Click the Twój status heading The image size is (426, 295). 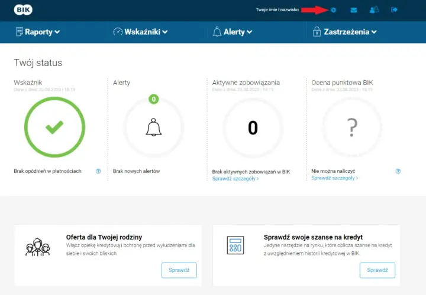point(38,63)
